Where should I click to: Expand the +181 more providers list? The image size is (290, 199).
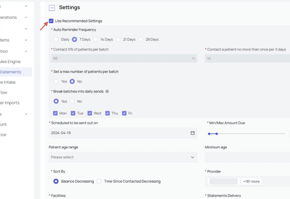(x=251, y=181)
